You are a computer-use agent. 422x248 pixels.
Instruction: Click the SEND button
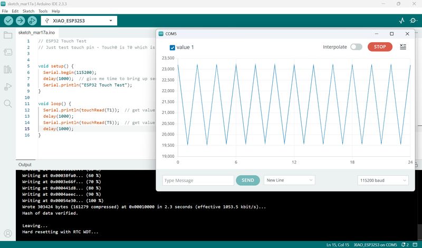click(247, 180)
